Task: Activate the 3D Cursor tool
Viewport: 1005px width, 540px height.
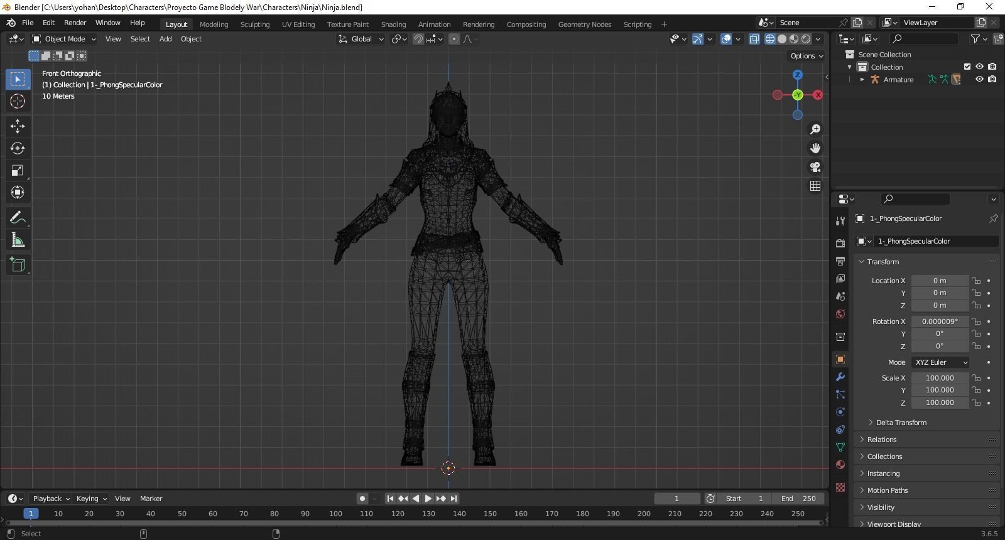Action: (18, 101)
